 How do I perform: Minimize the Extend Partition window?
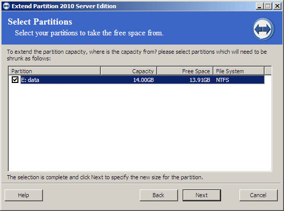tap(259, 6)
